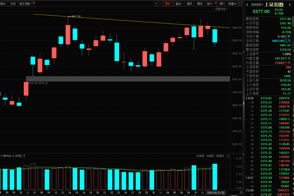Image resolution: width=294 pixels, height=196 pixels.
Task: Click the 指数涨幅 value -0.75%
Action: [286, 32]
